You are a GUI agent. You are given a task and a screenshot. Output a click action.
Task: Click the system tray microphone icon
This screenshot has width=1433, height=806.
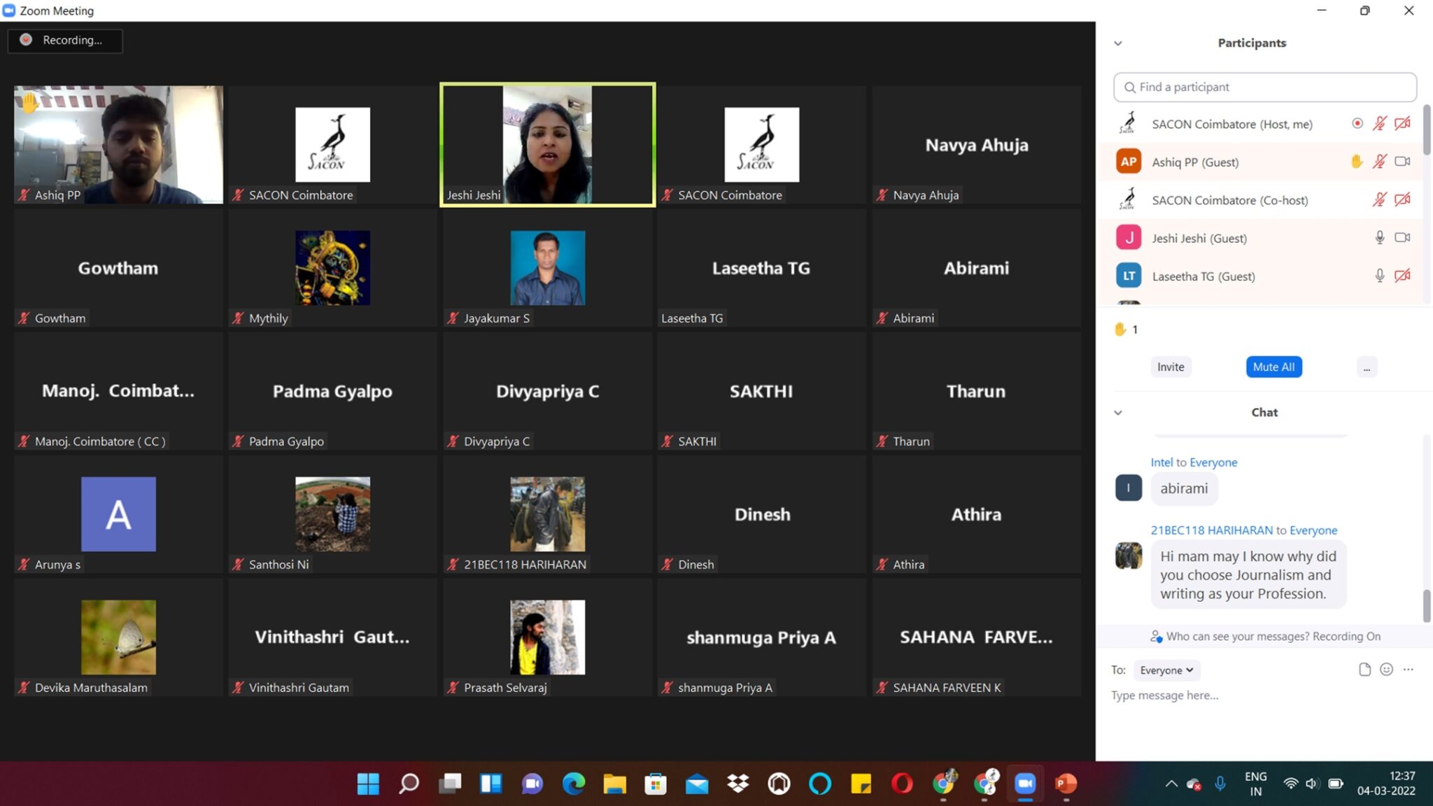tap(1220, 784)
